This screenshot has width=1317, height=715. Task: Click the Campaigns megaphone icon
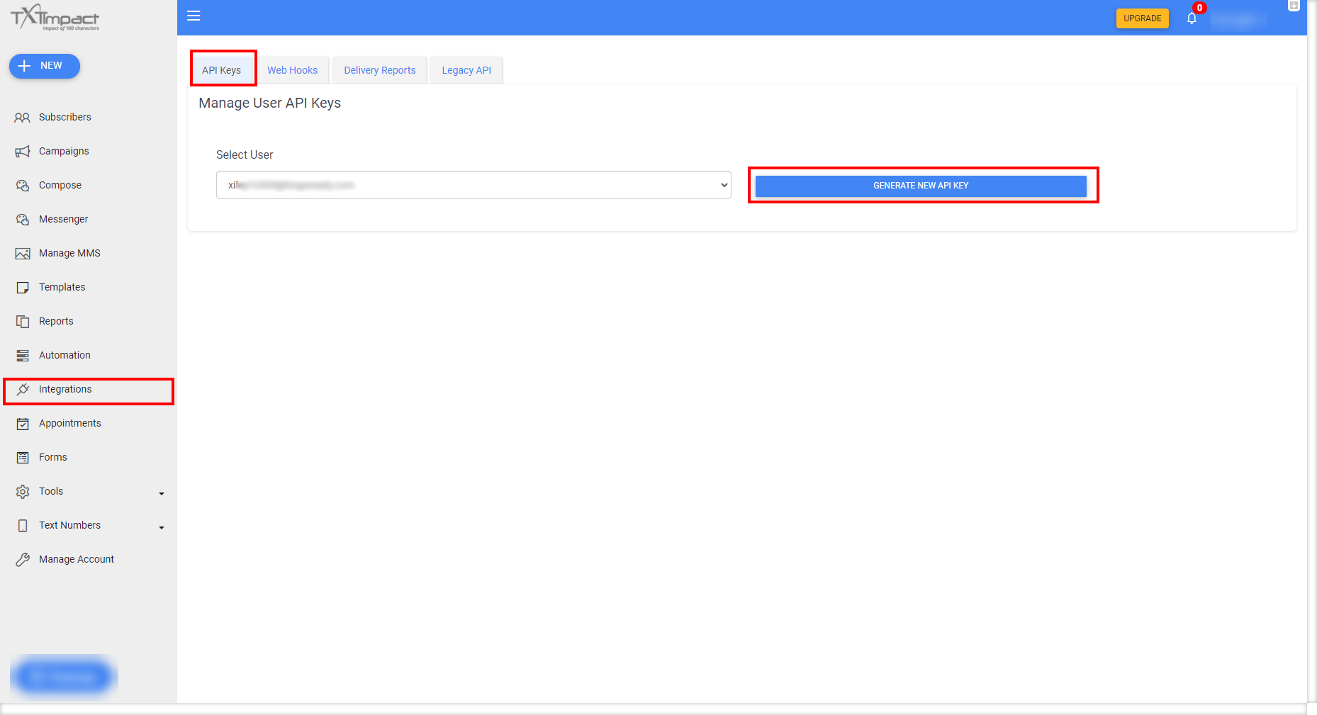pyautogui.click(x=23, y=152)
